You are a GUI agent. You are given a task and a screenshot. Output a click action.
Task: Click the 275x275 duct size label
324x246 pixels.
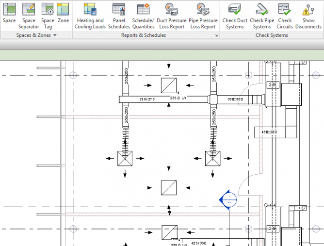(147, 99)
